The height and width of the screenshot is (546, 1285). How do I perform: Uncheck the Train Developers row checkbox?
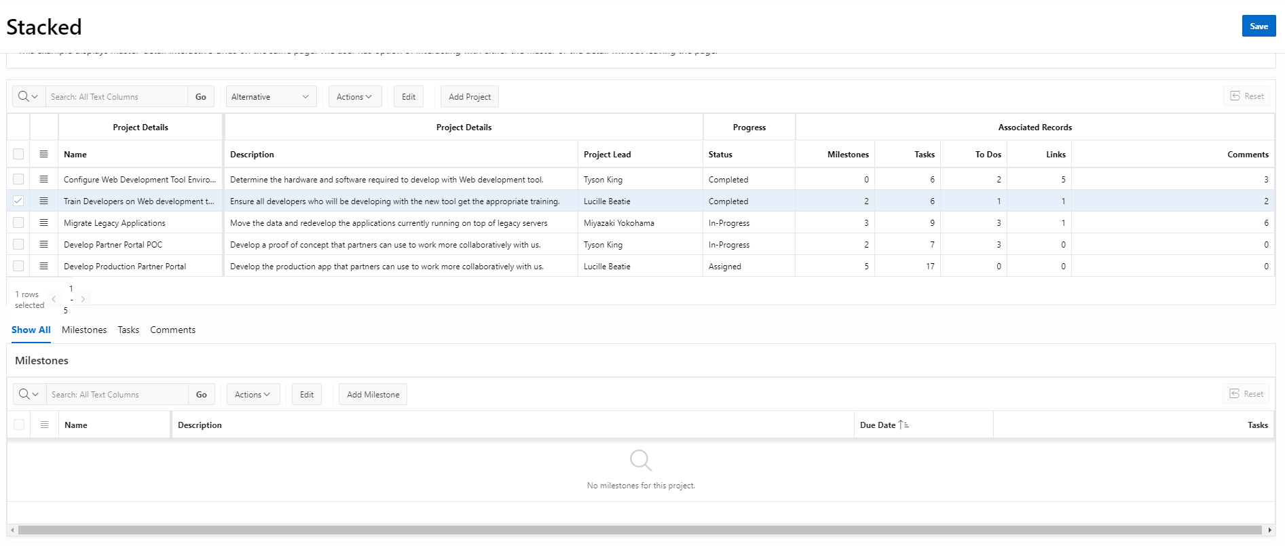click(18, 201)
